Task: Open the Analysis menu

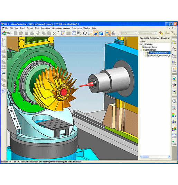Action: (67, 28)
